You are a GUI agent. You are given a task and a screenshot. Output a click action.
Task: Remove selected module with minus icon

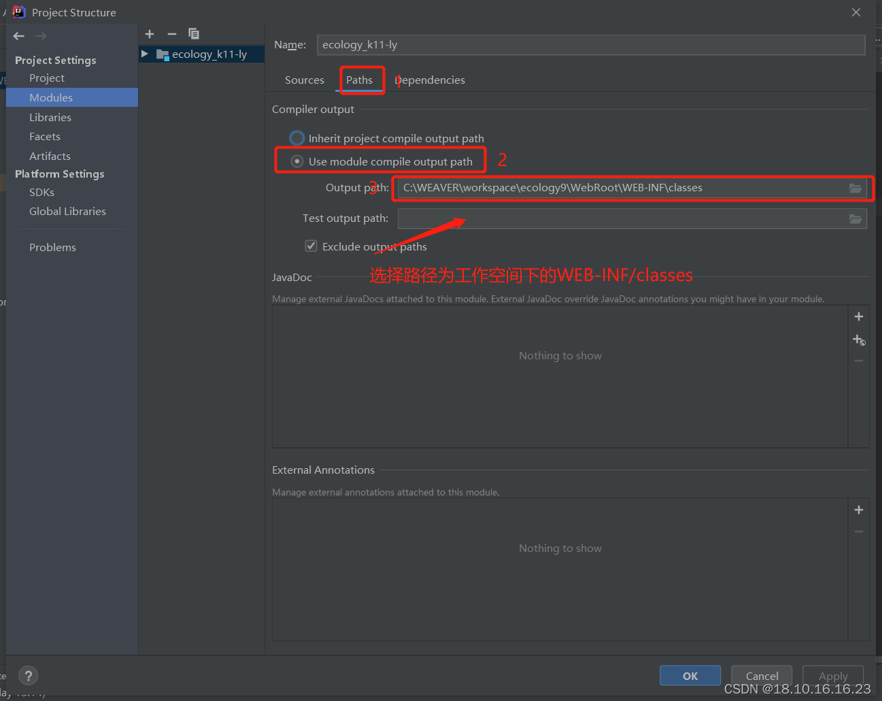172,34
